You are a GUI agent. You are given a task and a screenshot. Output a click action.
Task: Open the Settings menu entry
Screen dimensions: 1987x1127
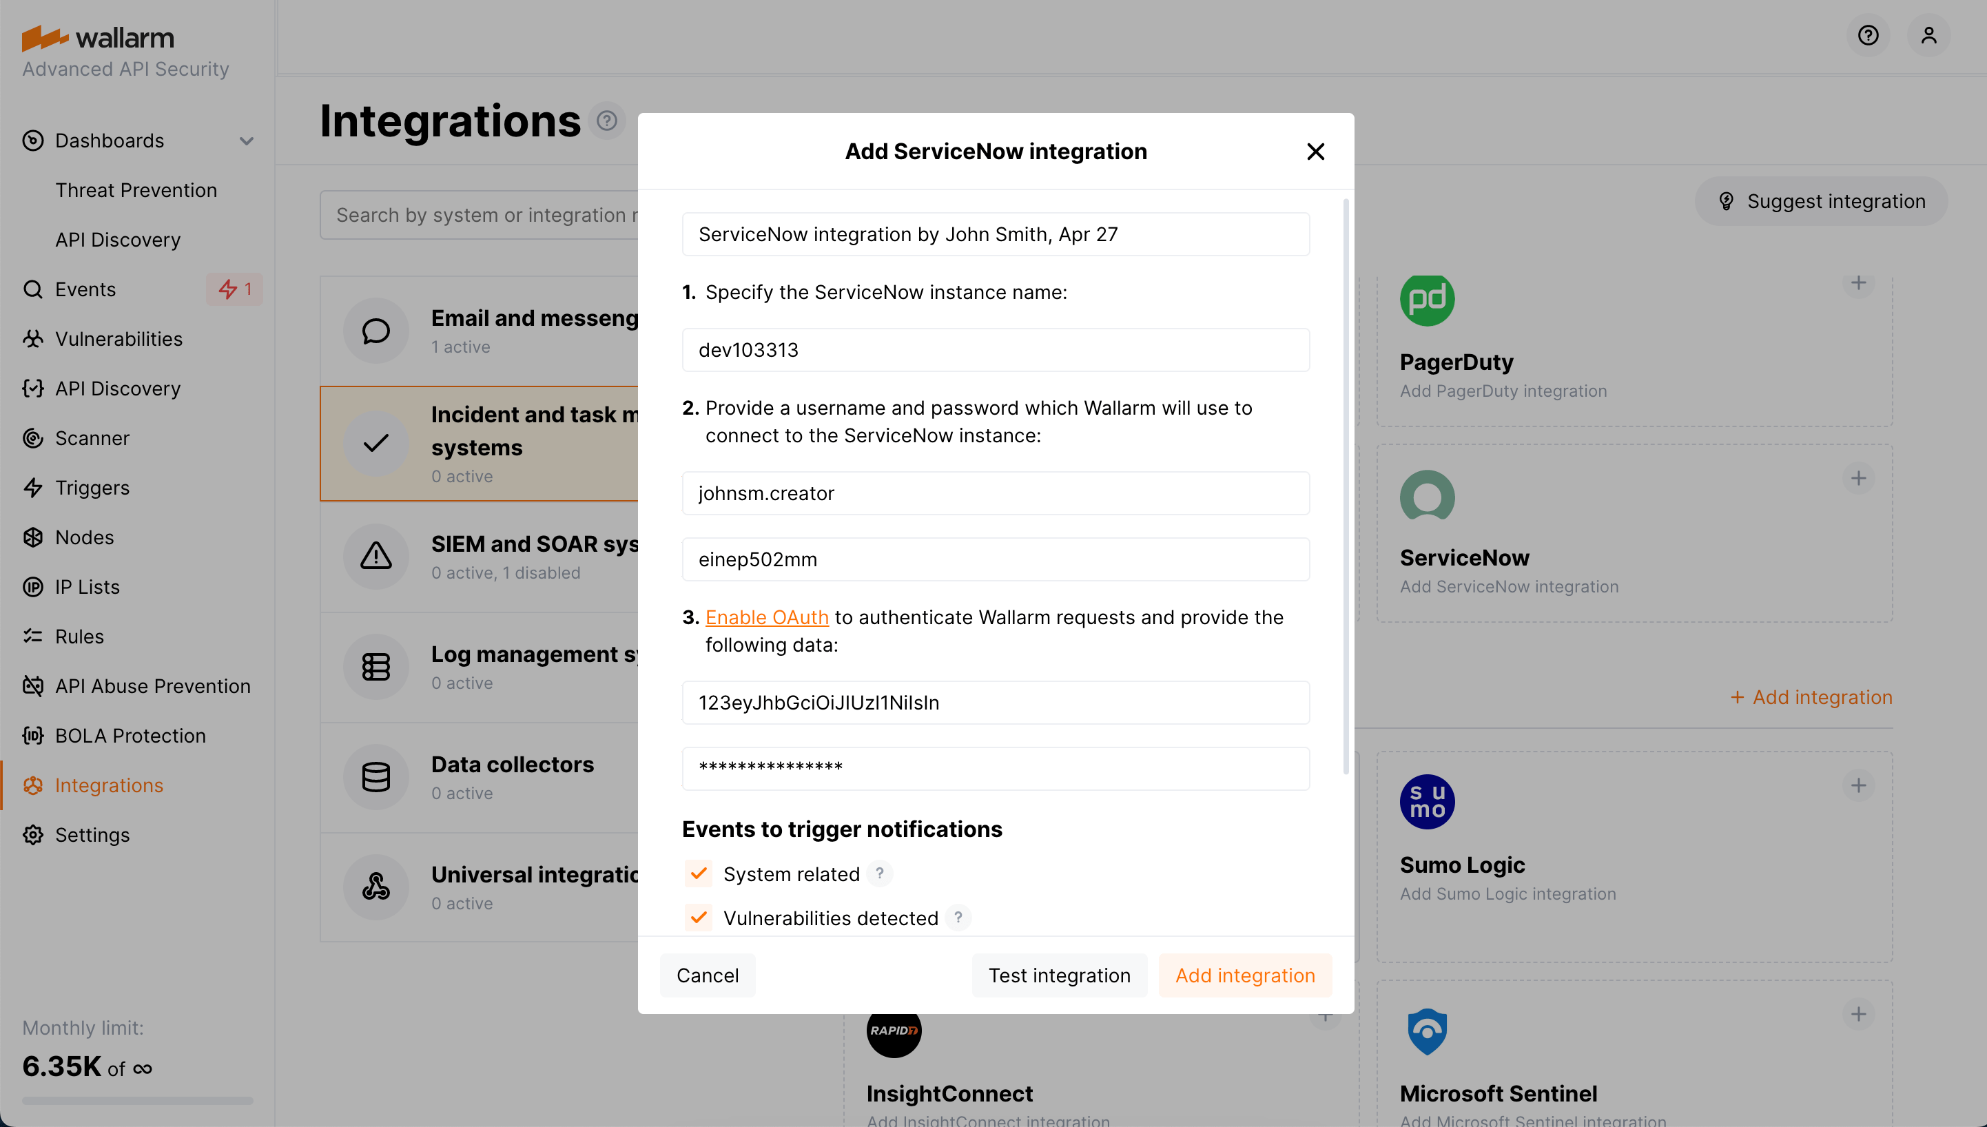coord(92,834)
